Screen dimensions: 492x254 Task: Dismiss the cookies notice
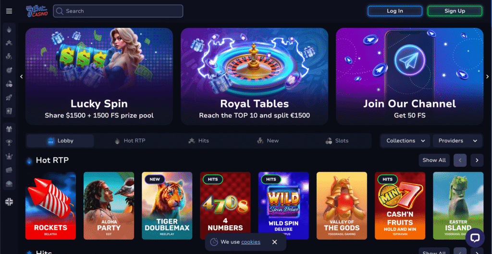274,242
